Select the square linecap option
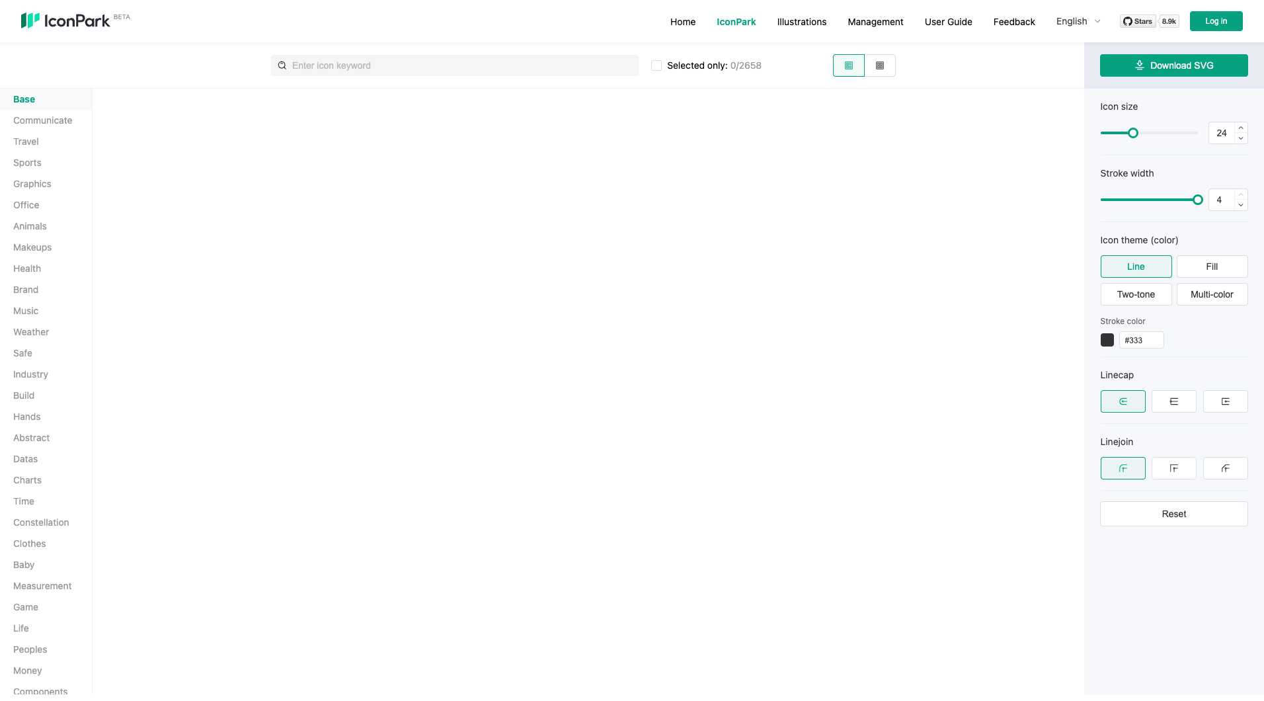1264x701 pixels. click(x=1225, y=401)
